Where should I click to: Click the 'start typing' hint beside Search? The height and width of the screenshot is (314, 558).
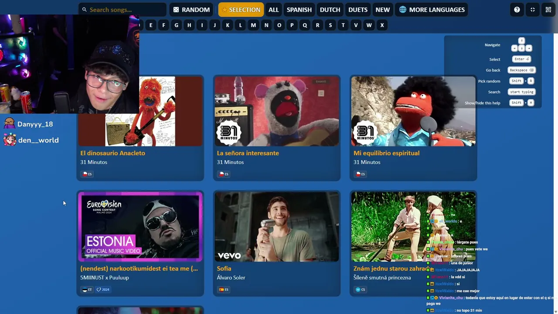521,92
